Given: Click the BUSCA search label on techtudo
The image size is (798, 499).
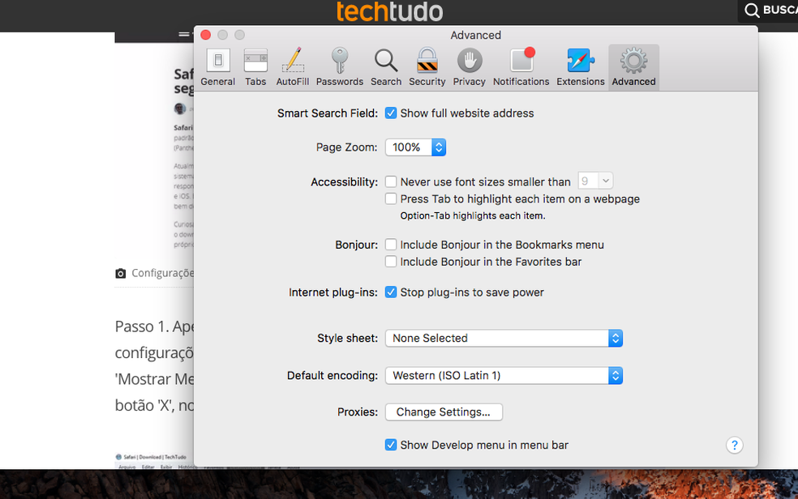Looking at the screenshot, I should pos(780,11).
